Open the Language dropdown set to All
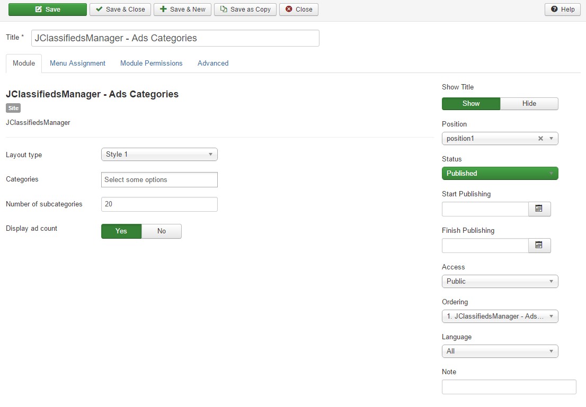 500,351
